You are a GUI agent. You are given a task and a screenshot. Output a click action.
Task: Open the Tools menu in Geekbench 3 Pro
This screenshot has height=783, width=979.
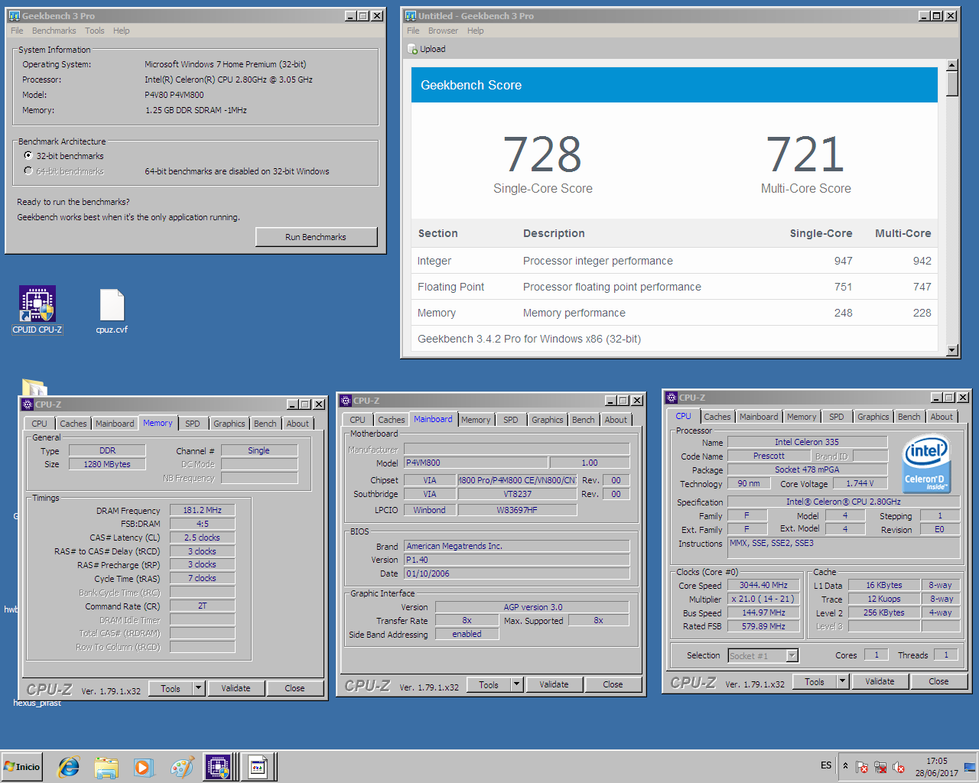[x=95, y=31]
